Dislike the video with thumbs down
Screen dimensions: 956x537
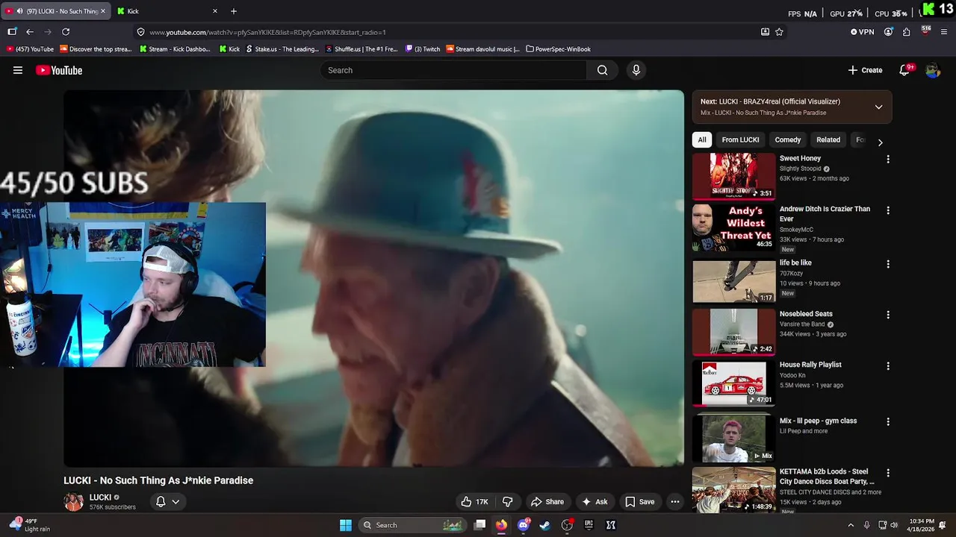pos(507,502)
